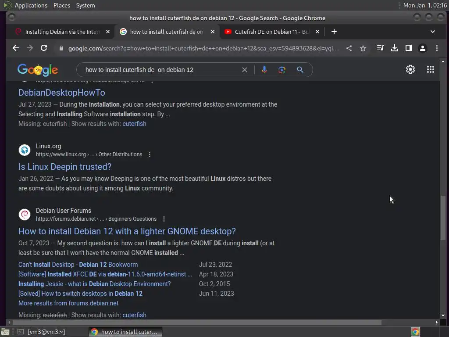Close the Cutefish DE YouTube tab
449x337 pixels.
pos(317,32)
